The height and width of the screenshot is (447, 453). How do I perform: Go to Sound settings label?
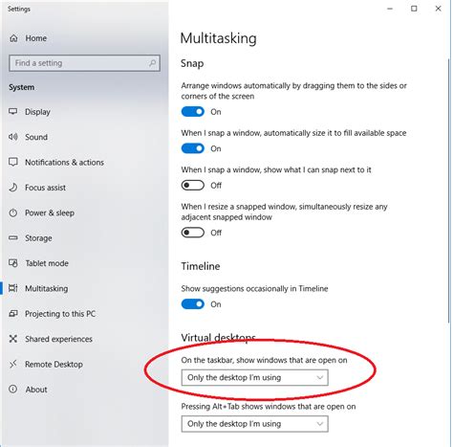click(x=36, y=137)
